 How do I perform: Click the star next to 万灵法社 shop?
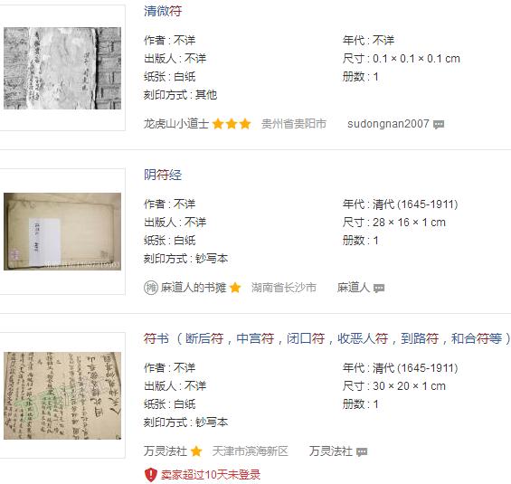click(x=196, y=451)
